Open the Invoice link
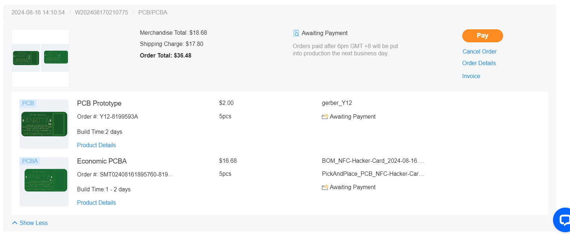570x234 pixels. 471,76
